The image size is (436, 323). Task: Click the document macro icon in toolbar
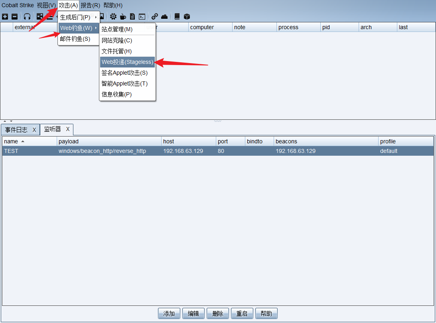132,17
